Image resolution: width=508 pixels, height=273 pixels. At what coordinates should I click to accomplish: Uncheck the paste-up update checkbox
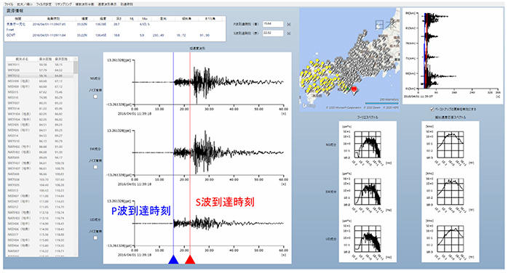pos(432,109)
